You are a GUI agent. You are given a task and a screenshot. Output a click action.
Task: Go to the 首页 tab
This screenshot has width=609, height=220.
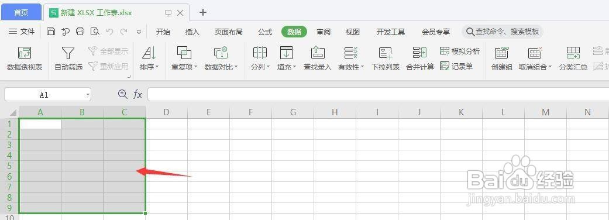[x=21, y=12]
